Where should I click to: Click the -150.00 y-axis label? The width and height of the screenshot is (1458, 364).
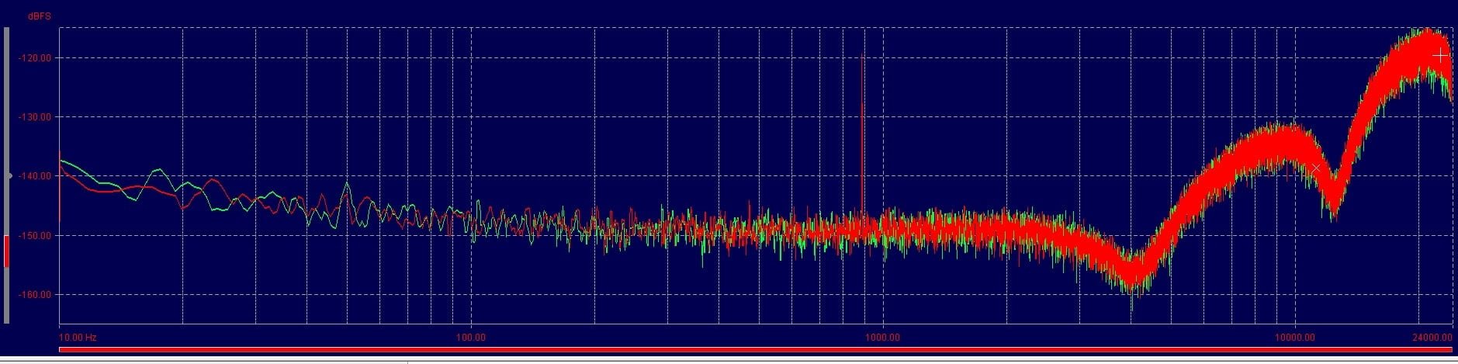tap(38, 235)
